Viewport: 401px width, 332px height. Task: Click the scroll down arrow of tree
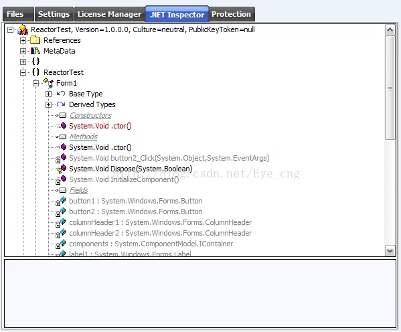[390, 250]
